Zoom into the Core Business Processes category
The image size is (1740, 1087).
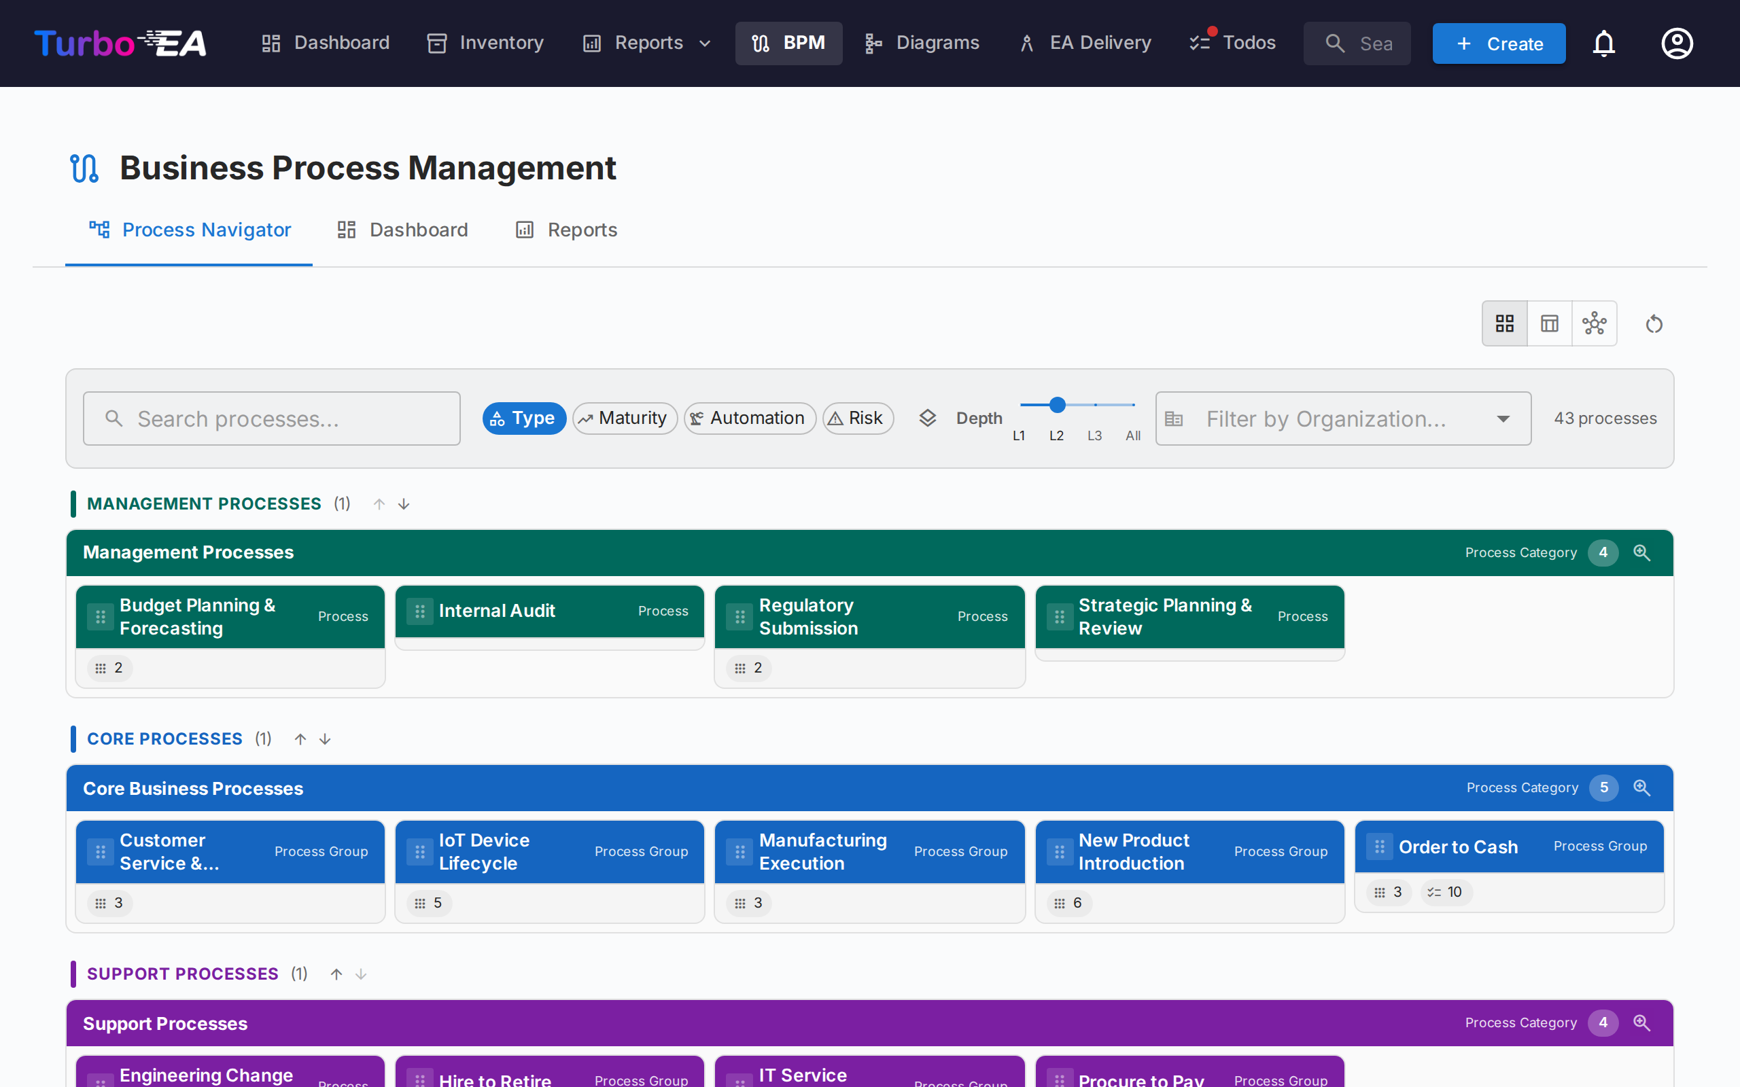[1643, 787]
